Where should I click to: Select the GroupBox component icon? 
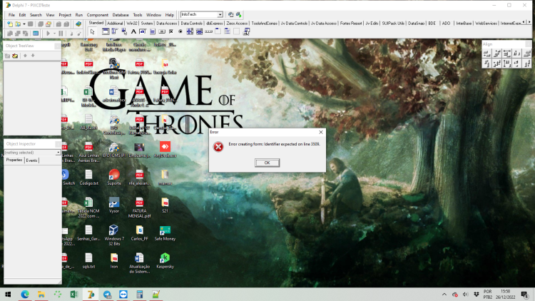click(x=218, y=31)
